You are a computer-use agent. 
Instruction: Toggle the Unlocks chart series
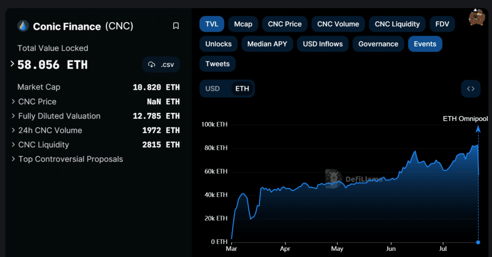tap(219, 44)
